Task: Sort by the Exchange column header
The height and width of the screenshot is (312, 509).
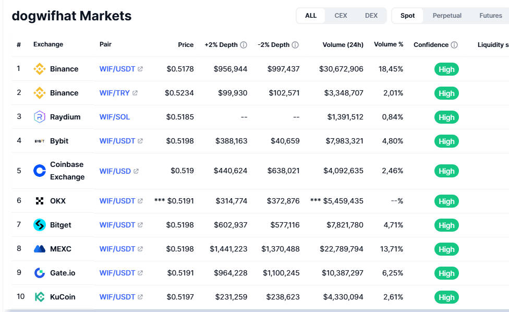Action: [49, 44]
